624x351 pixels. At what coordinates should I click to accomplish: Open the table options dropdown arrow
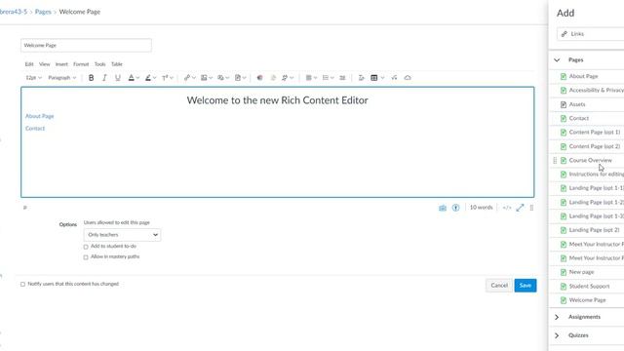pyautogui.click(x=382, y=78)
